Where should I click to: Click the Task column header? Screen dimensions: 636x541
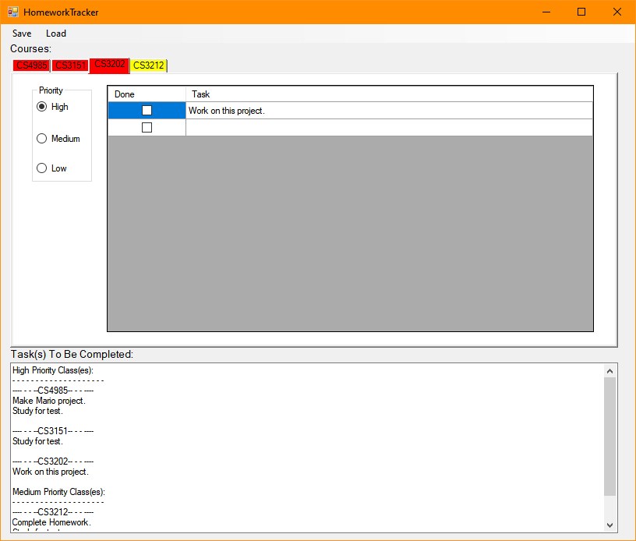tap(389, 94)
